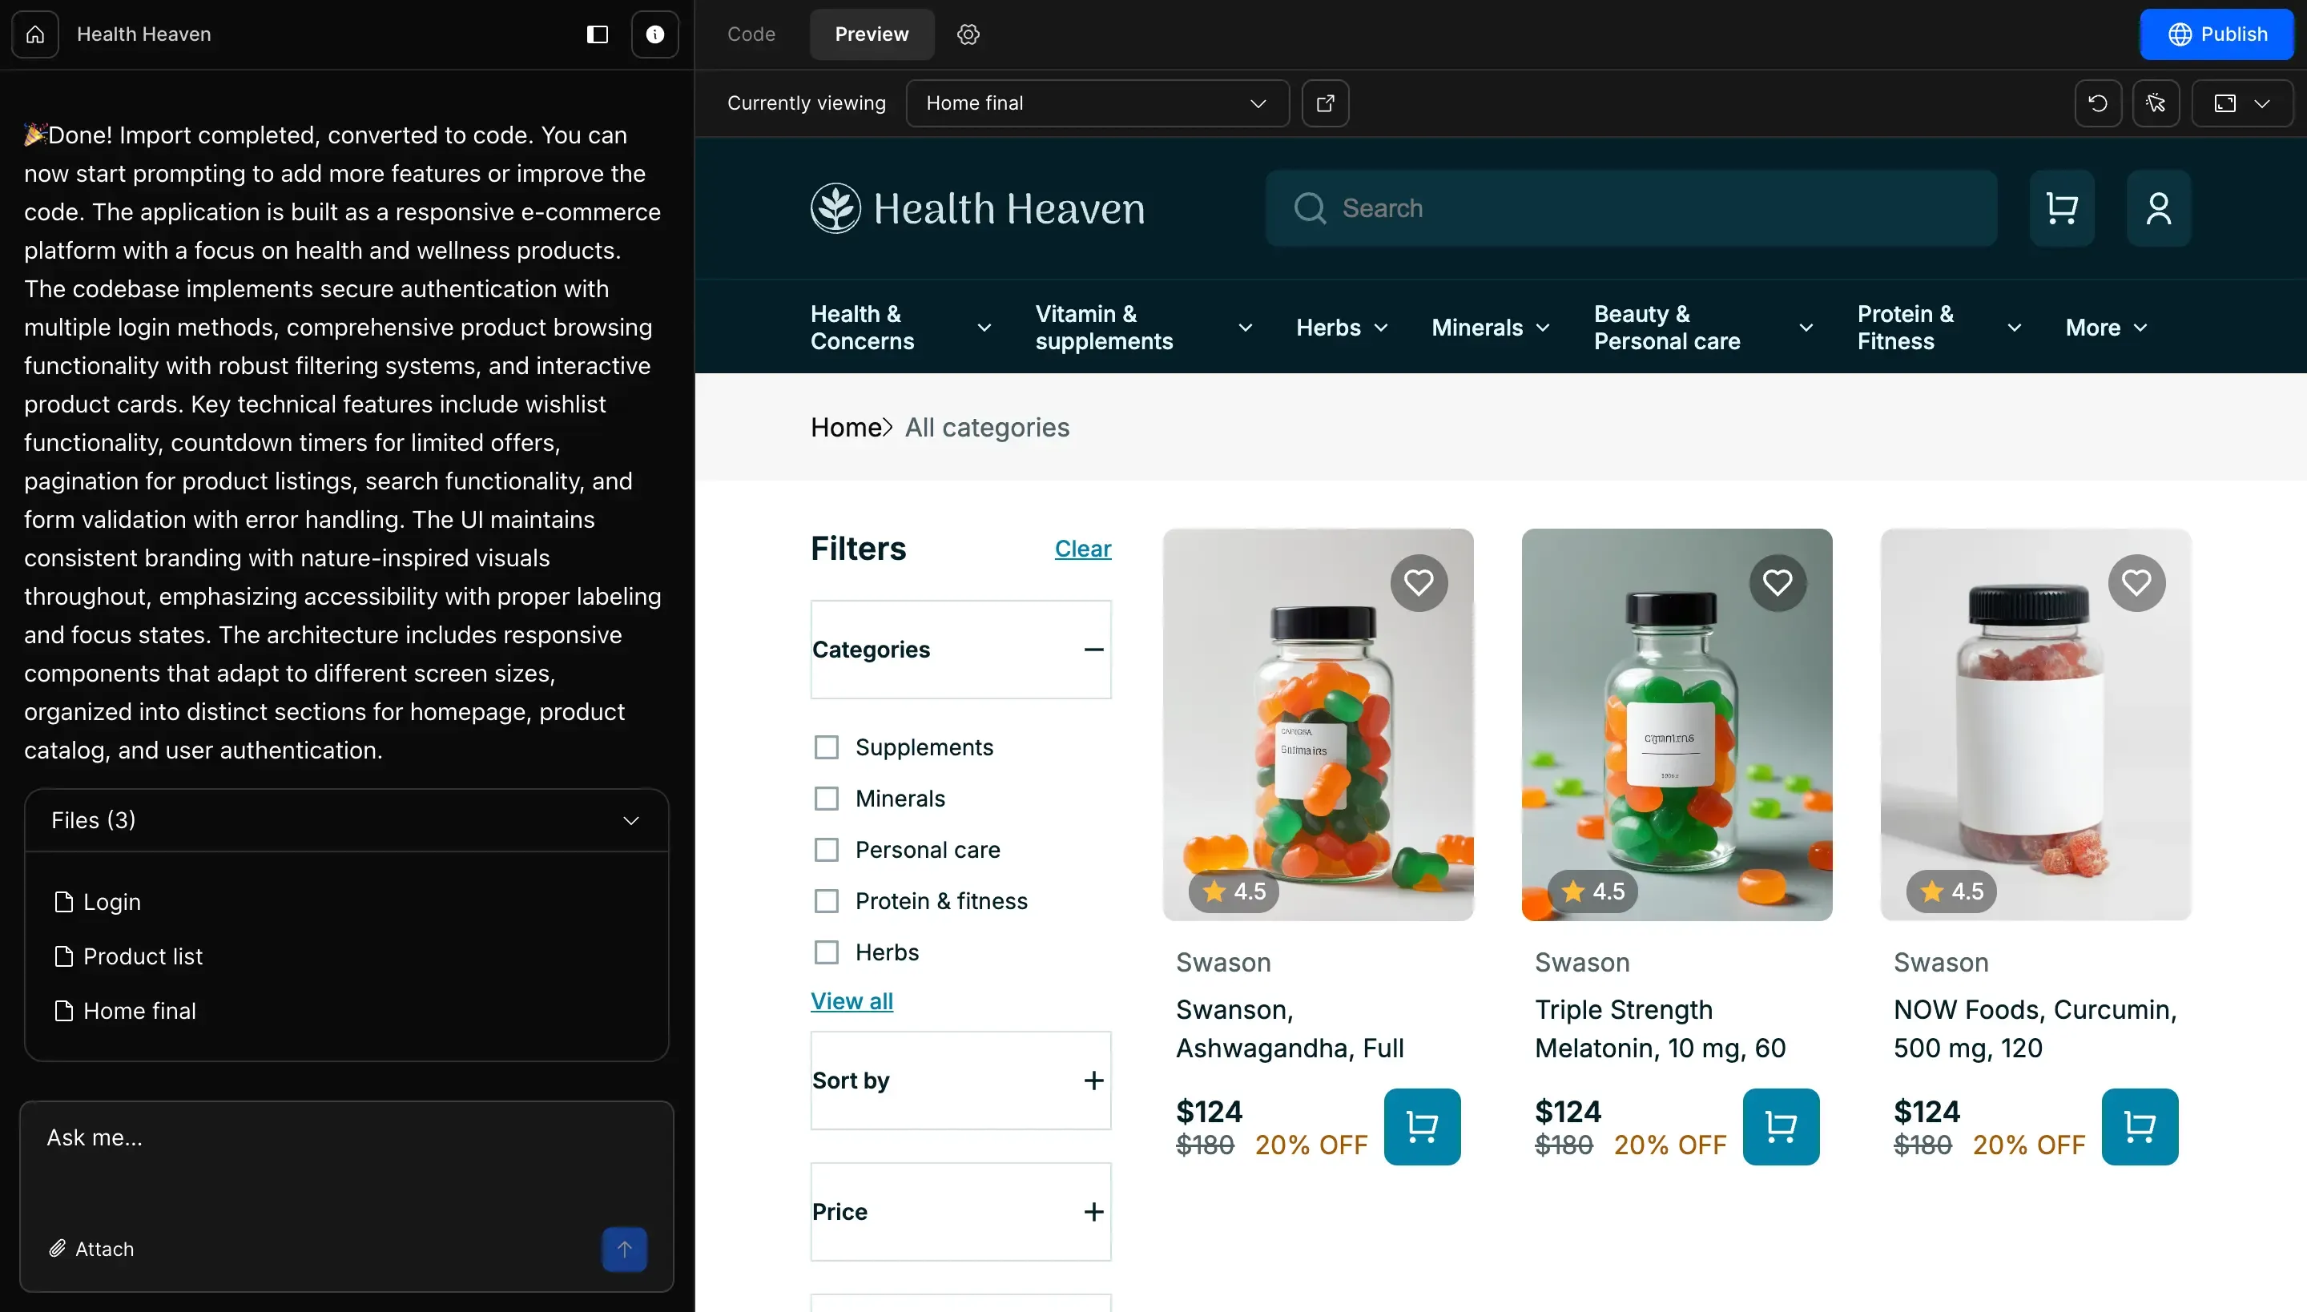Open Triple Strength Melatonin product image
The width and height of the screenshot is (2307, 1312).
click(1676, 724)
